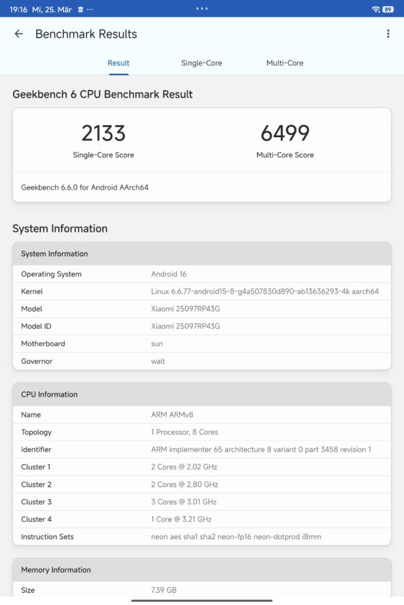Image resolution: width=404 pixels, height=605 pixels.
Task: Tap the 2133 Single-Core Score
Action: tap(104, 134)
